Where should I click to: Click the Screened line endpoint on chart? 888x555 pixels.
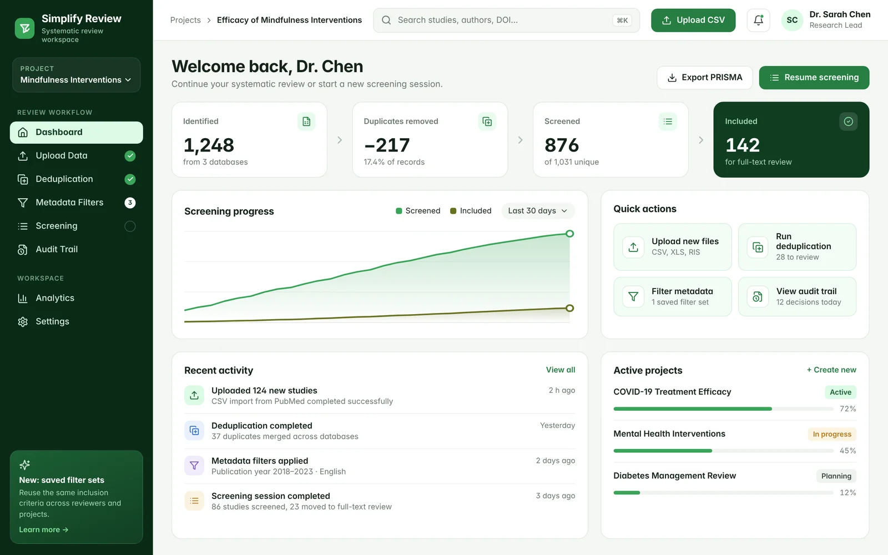tap(569, 234)
